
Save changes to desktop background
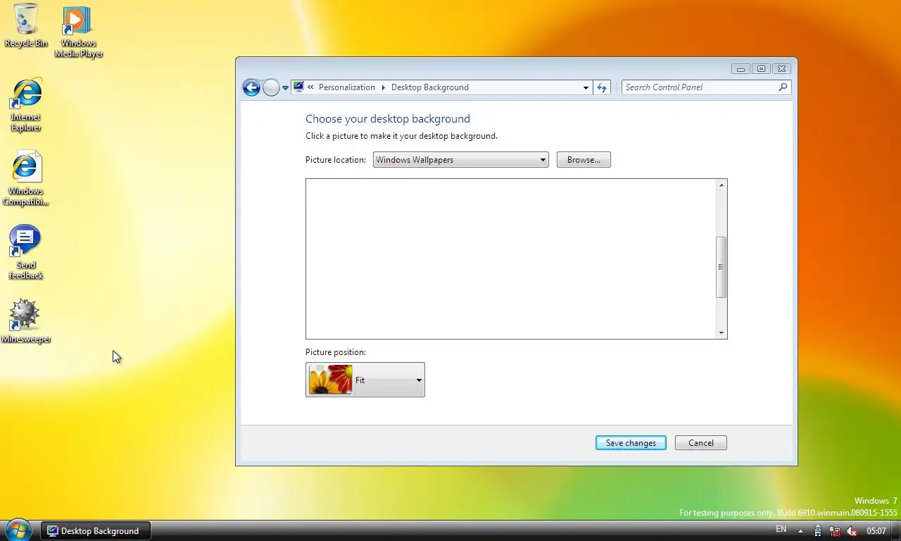tap(631, 443)
